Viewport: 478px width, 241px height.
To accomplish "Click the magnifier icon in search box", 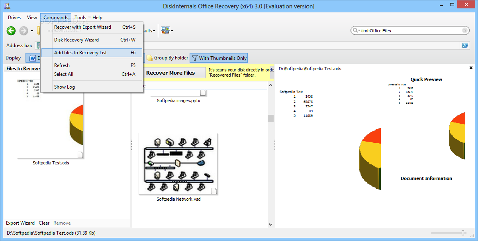I will point(355,30).
